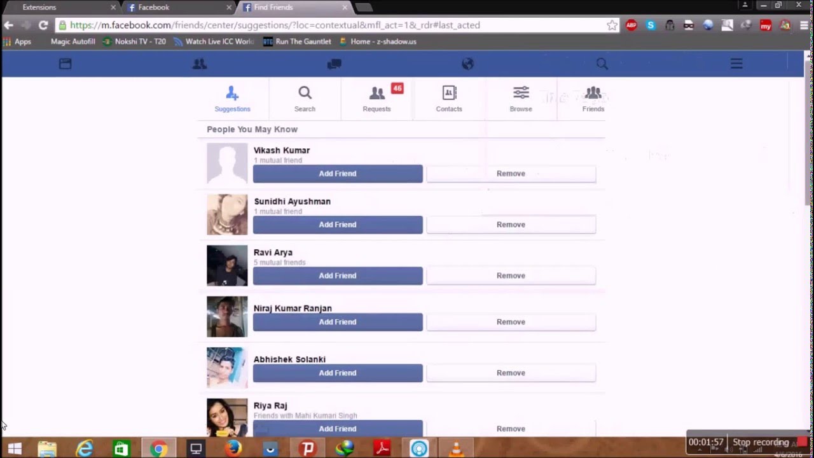
Task: Open the notifications globe icon
Action: tap(467, 64)
